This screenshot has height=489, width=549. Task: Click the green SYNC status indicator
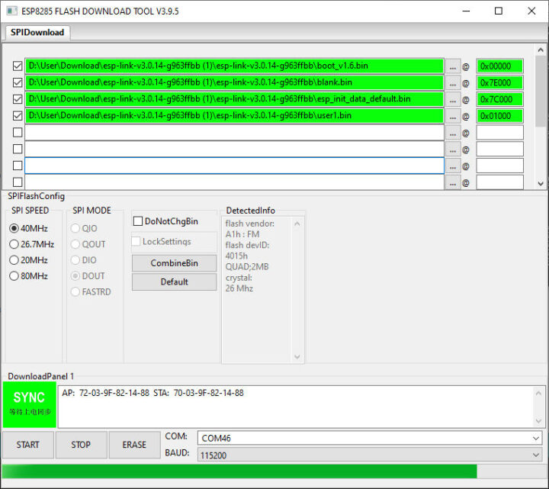point(29,404)
